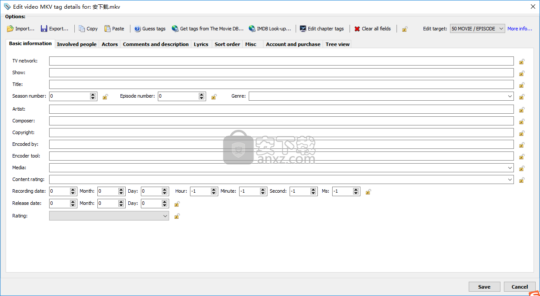This screenshot has width=540, height=296.
Task: Toggle the toolbar lock icon next to Clear all fields
Action: [x=405, y=29]
